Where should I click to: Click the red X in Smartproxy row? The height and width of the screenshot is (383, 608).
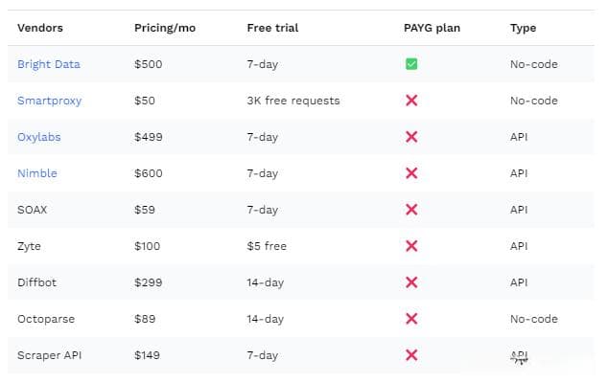pyautogui.click(x=411, y=101)
